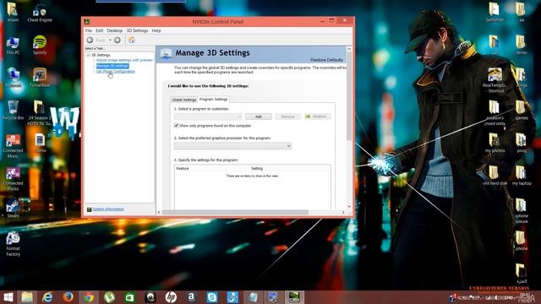The width and height of the screenshot is (541, 304).
Task: Collapse the 3D Settings tree node
Action: coord(88,55)
